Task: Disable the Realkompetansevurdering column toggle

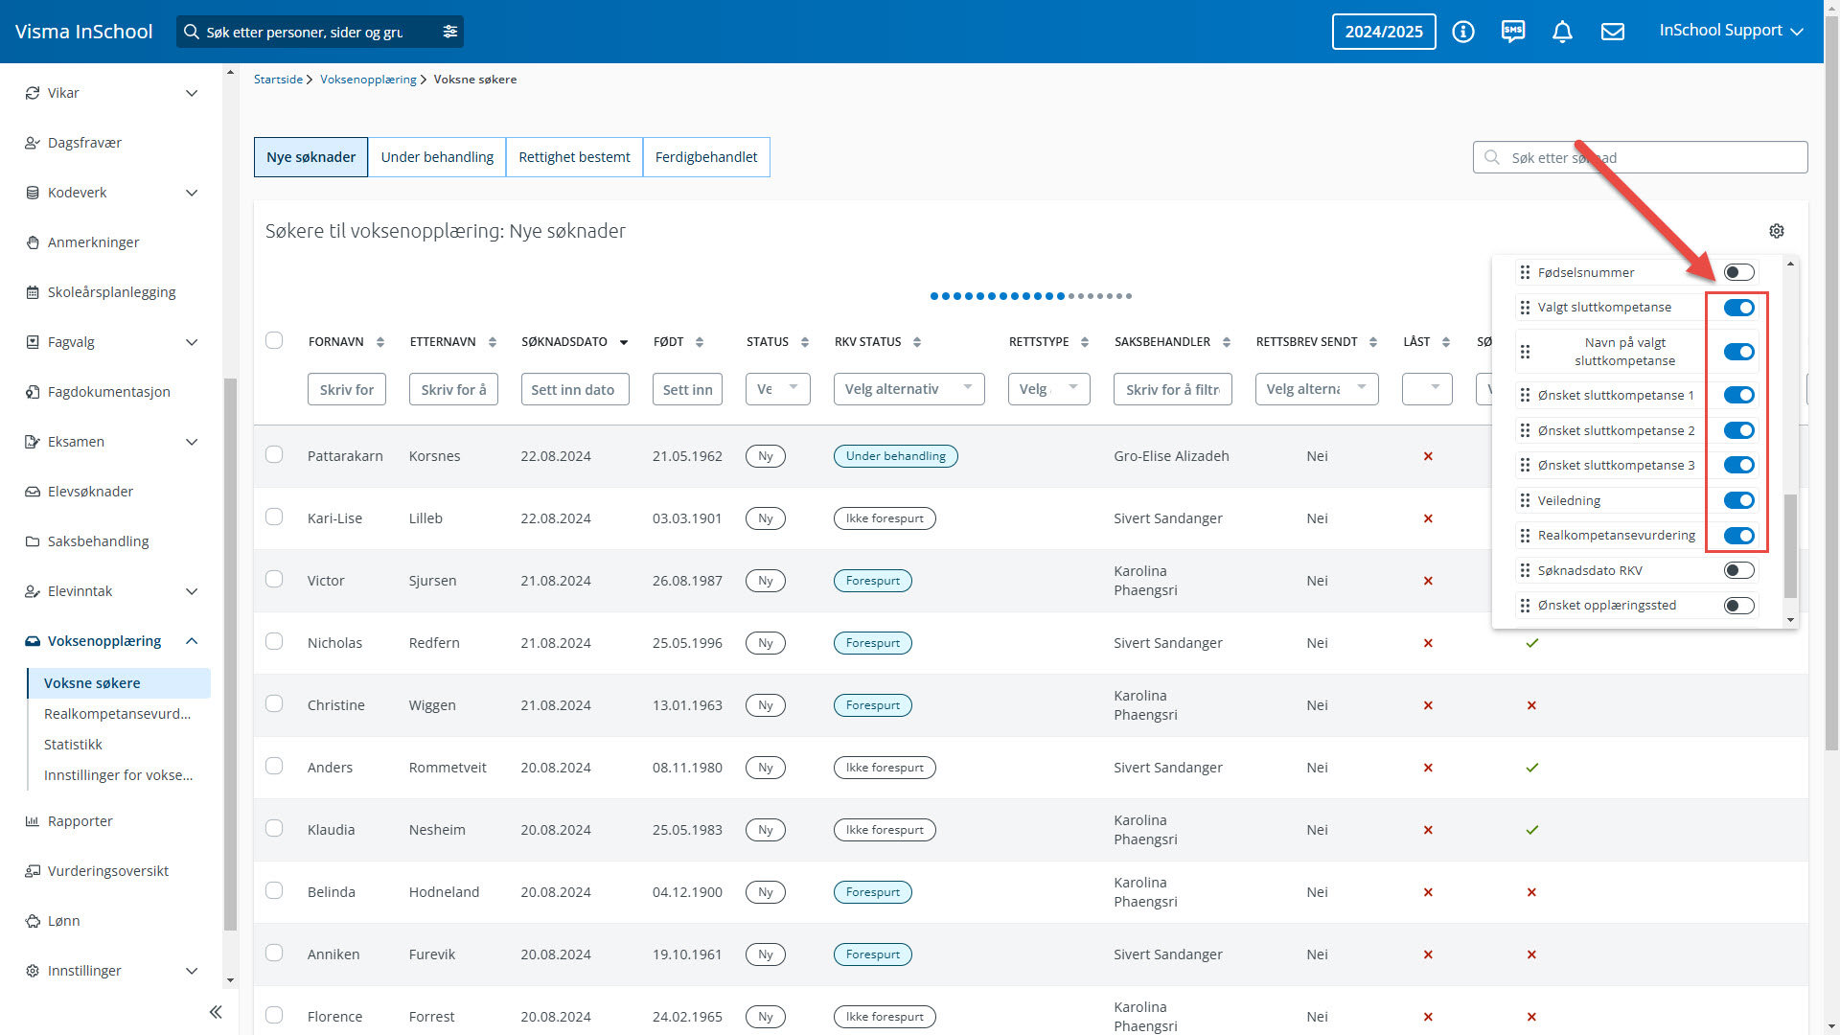Action: pyautogui.click(x=1738, y=536)
